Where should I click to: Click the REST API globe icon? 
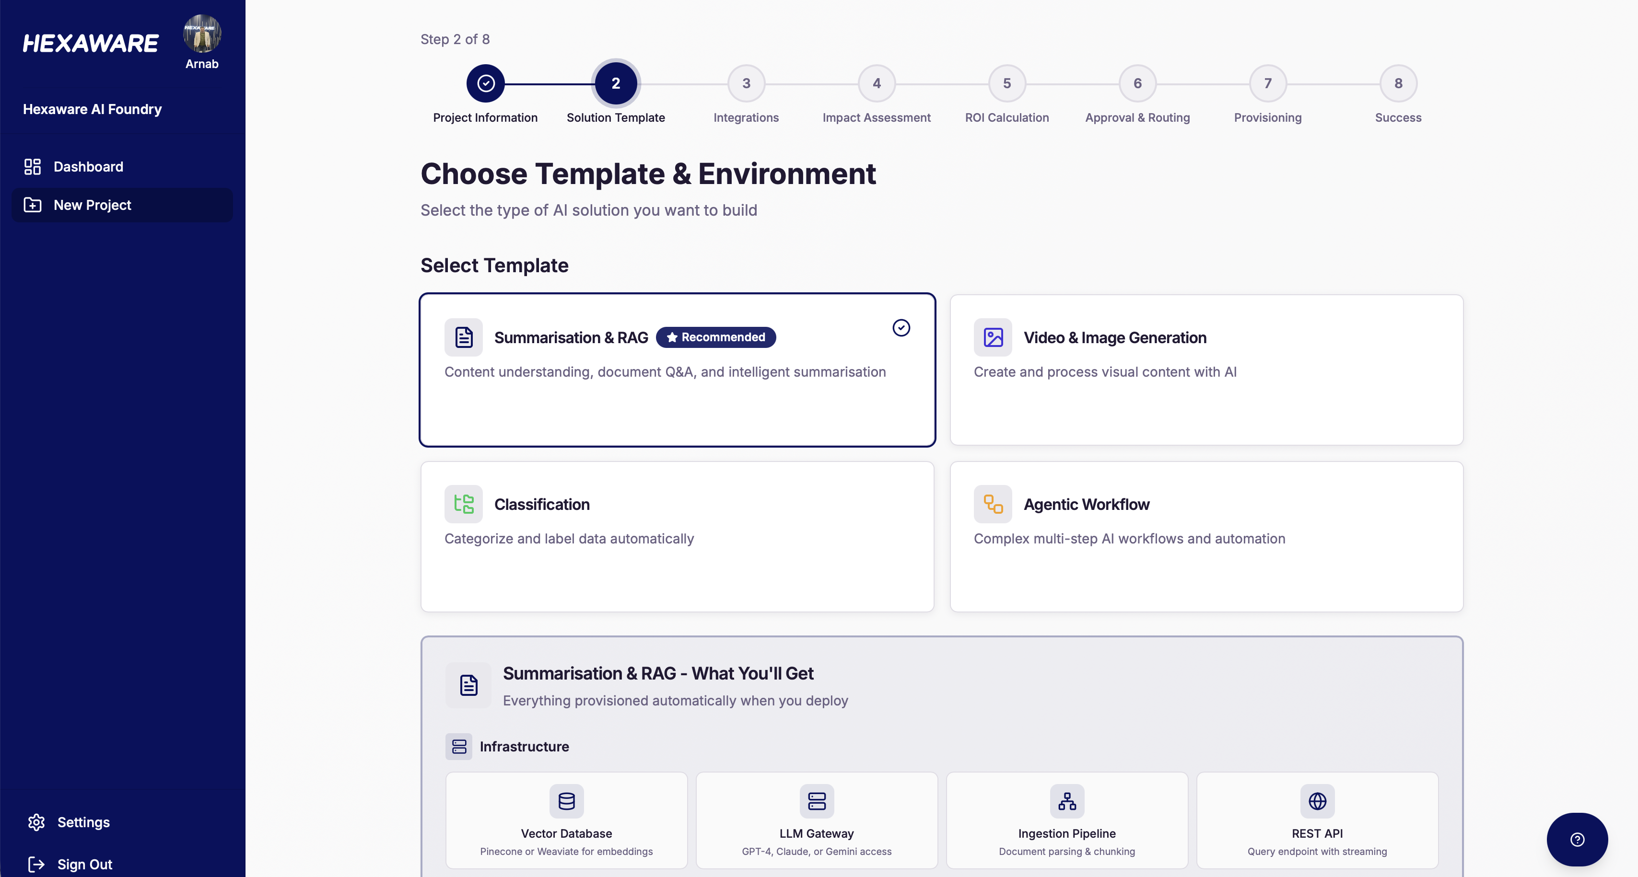click(x=1317, y=801)
